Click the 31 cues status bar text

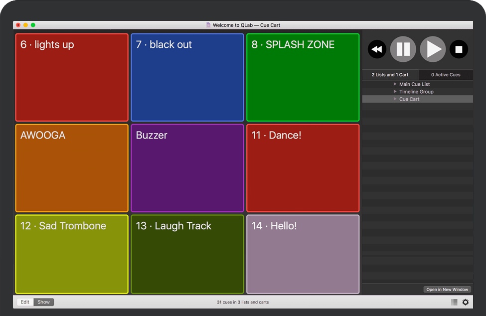[x=243, y=302]
